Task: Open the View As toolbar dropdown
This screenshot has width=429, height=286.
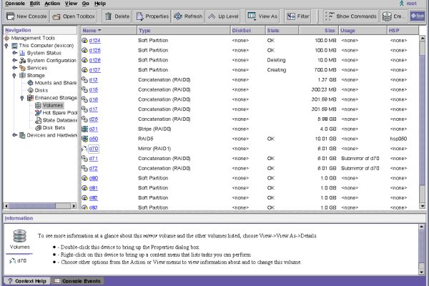Action: click(262, 15)
